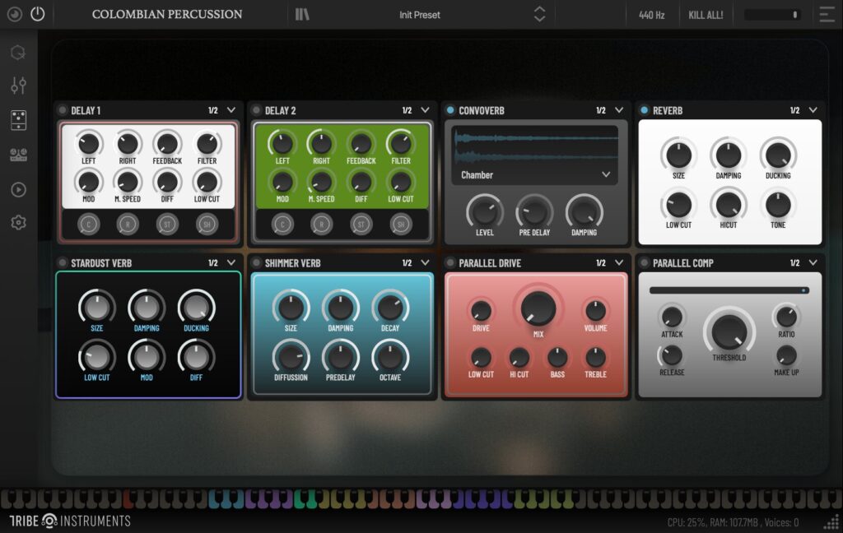Expand the Delay 2 header dropdown arrow
Screen dimensions: 843x533
coord(426,110)
